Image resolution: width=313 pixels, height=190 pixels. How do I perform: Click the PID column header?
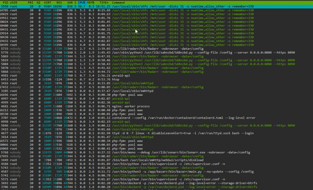coord(5,3)
